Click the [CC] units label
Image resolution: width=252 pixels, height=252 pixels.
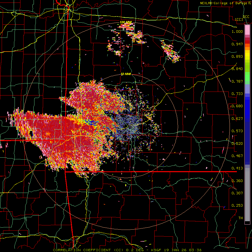tap(239, 19)
